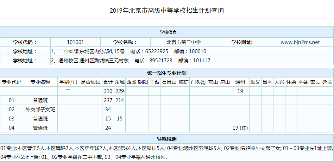Viewport: 334px width, 162px height.
Task: Select 通州 total value 19 in summary row
Action: tap(240, 91)
